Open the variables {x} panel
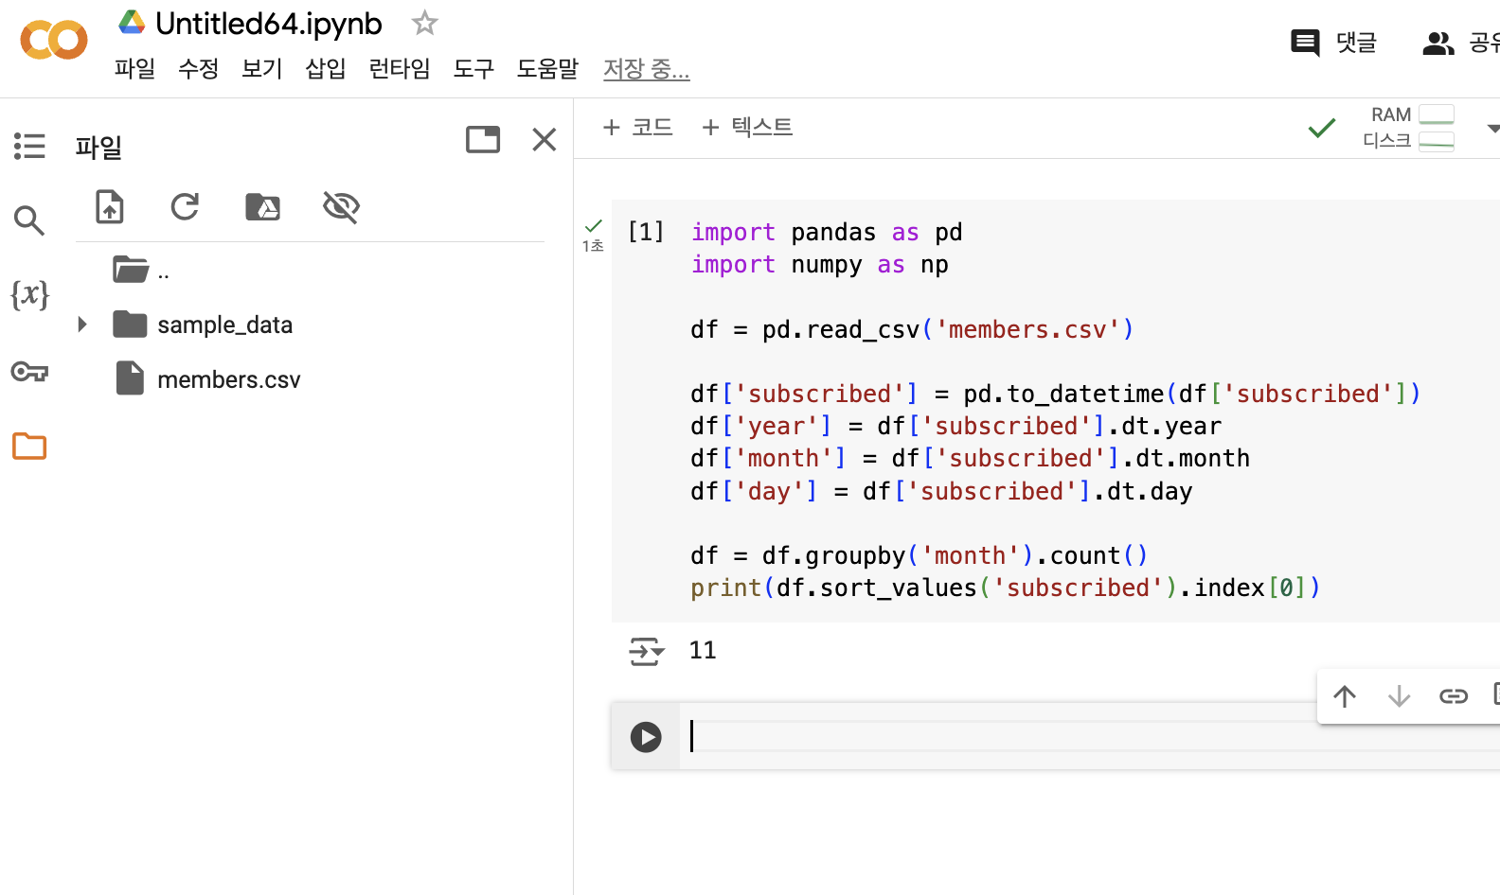Viewport: 1500px width, 895px height. (29, 295)
